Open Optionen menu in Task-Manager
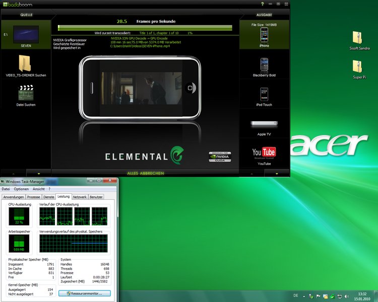Viewport: 378px width, 302px height. tap(21, 189)
